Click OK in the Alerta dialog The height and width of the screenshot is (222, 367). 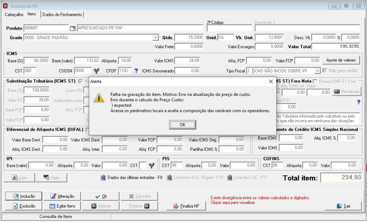tap(182, 125)
